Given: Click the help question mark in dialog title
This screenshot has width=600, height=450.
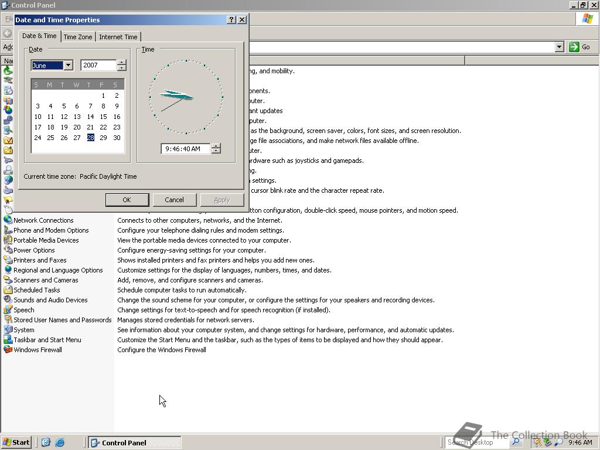Looking at the screenshot, I should [x=231, y=19].
